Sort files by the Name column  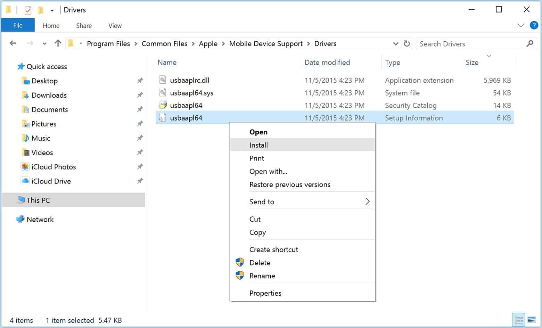(167, 63)
